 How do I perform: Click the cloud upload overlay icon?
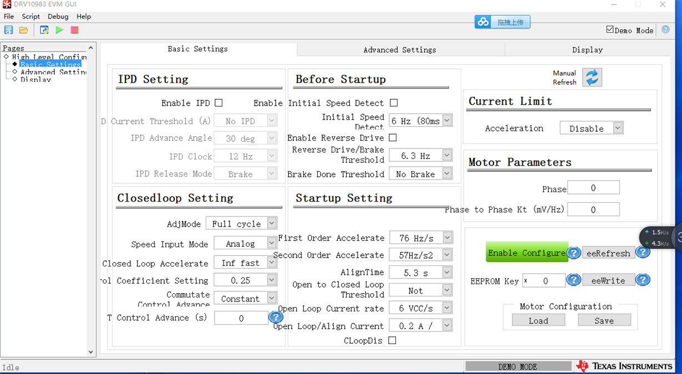tap(483, 22)
